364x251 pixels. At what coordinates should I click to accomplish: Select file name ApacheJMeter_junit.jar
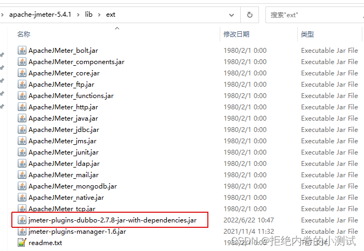(x=64, y=152)
